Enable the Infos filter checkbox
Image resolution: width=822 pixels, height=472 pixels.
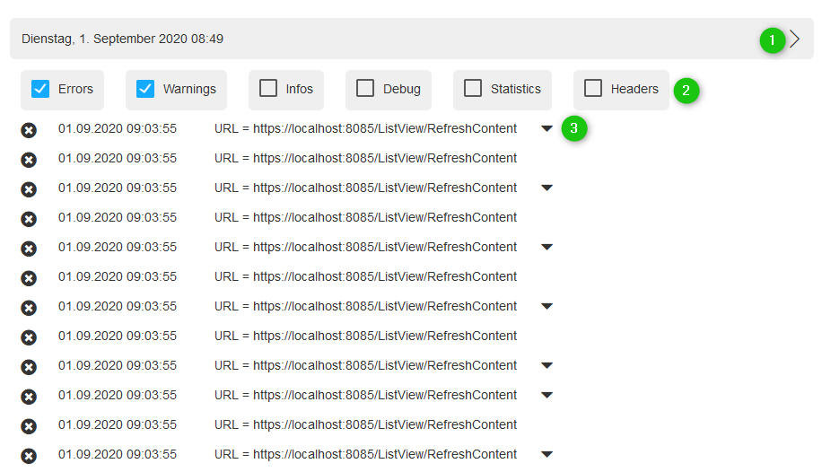[x=268, y=88]
